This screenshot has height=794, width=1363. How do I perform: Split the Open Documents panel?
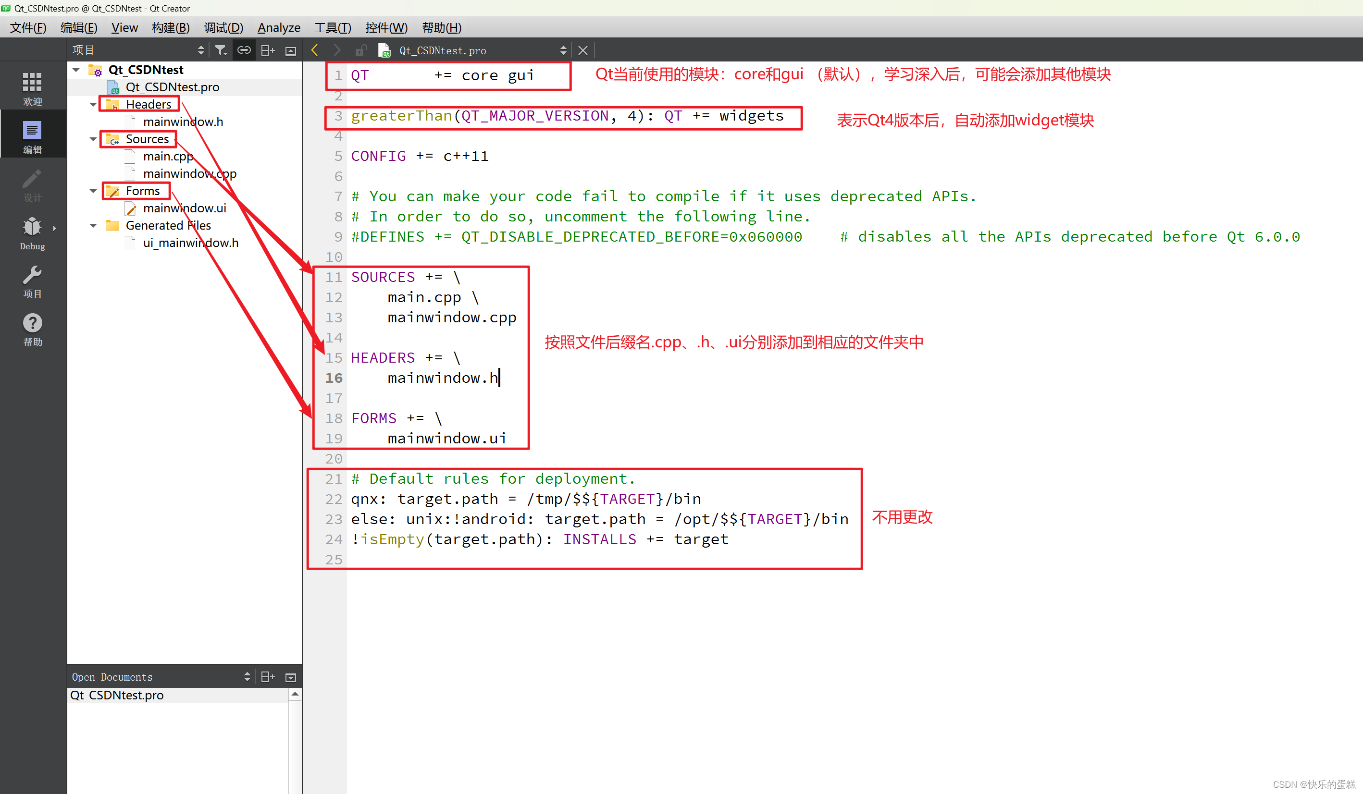point(267,676)
